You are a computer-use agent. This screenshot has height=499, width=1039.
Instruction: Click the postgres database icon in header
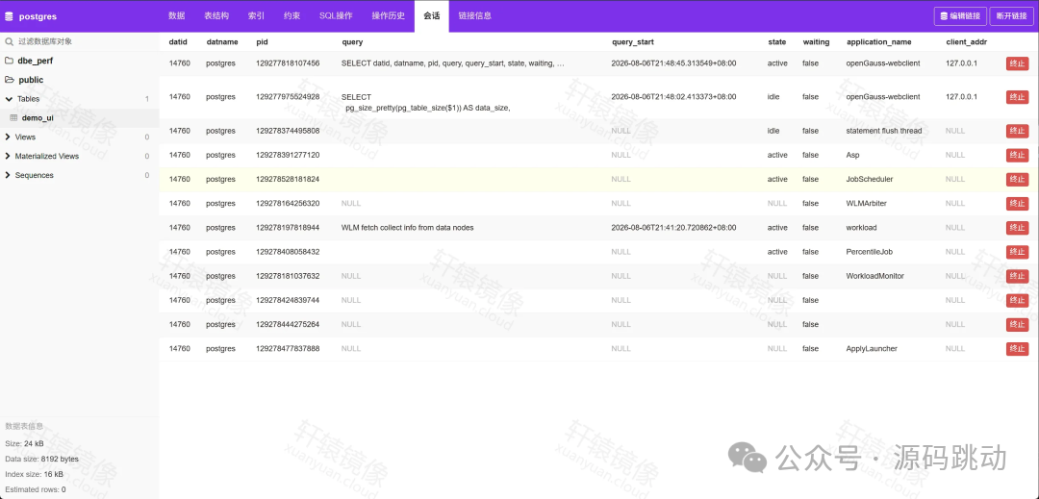click(9, 16)
